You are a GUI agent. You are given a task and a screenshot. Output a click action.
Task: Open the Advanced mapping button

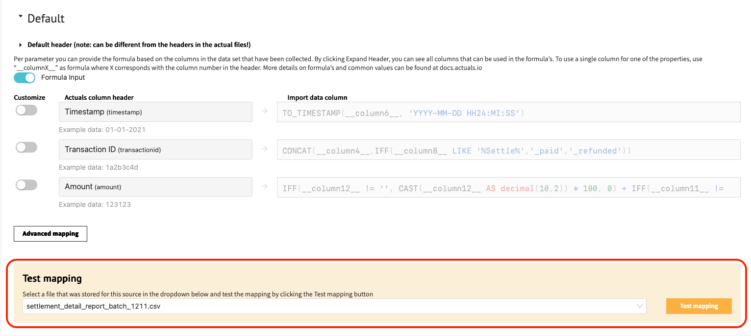[50, 234]
